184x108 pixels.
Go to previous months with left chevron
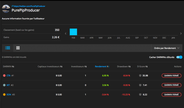pos(65,34)
